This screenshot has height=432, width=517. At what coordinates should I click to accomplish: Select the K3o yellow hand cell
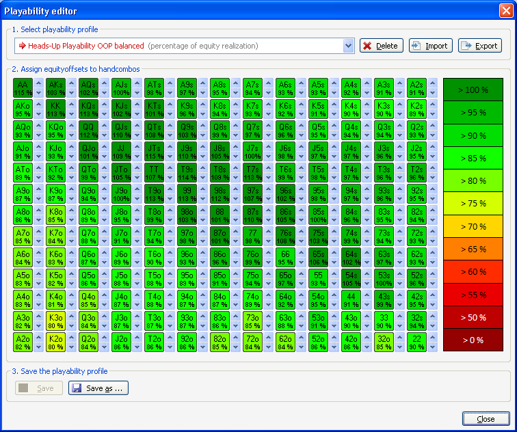pos(55,321)
